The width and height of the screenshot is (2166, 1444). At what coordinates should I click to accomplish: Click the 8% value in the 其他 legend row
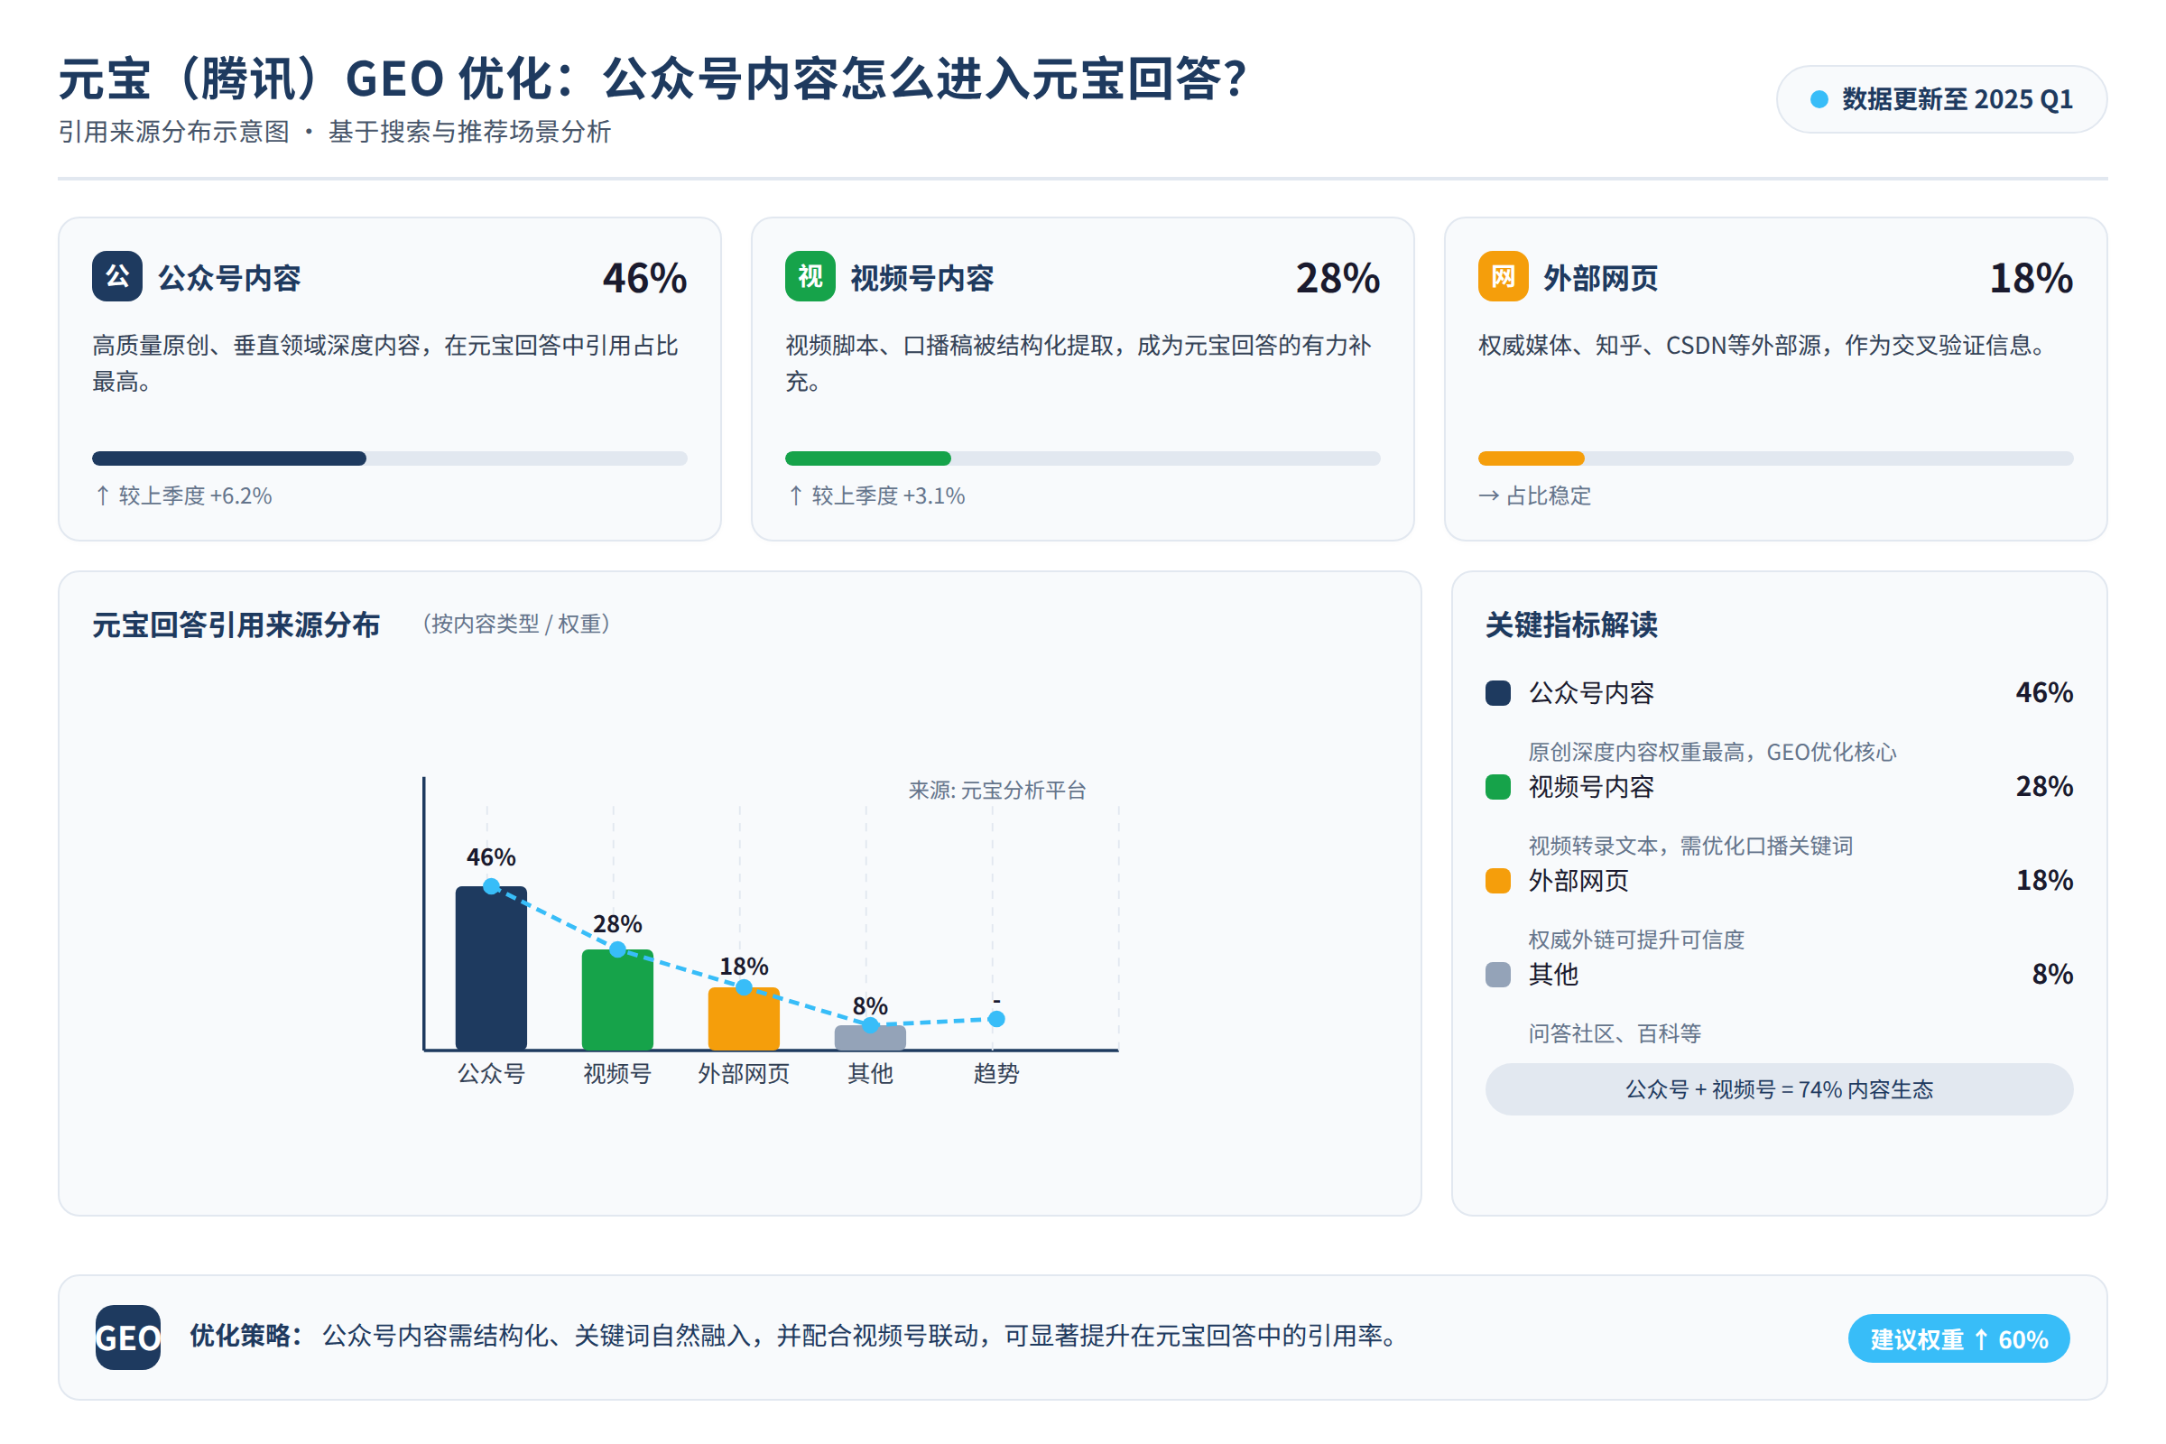coord(2052,975)
